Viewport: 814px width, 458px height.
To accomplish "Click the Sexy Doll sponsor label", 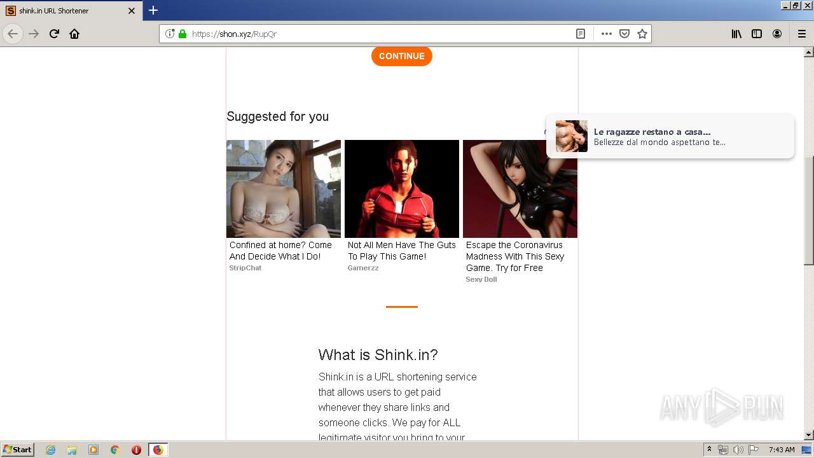I will pos(481,279).
